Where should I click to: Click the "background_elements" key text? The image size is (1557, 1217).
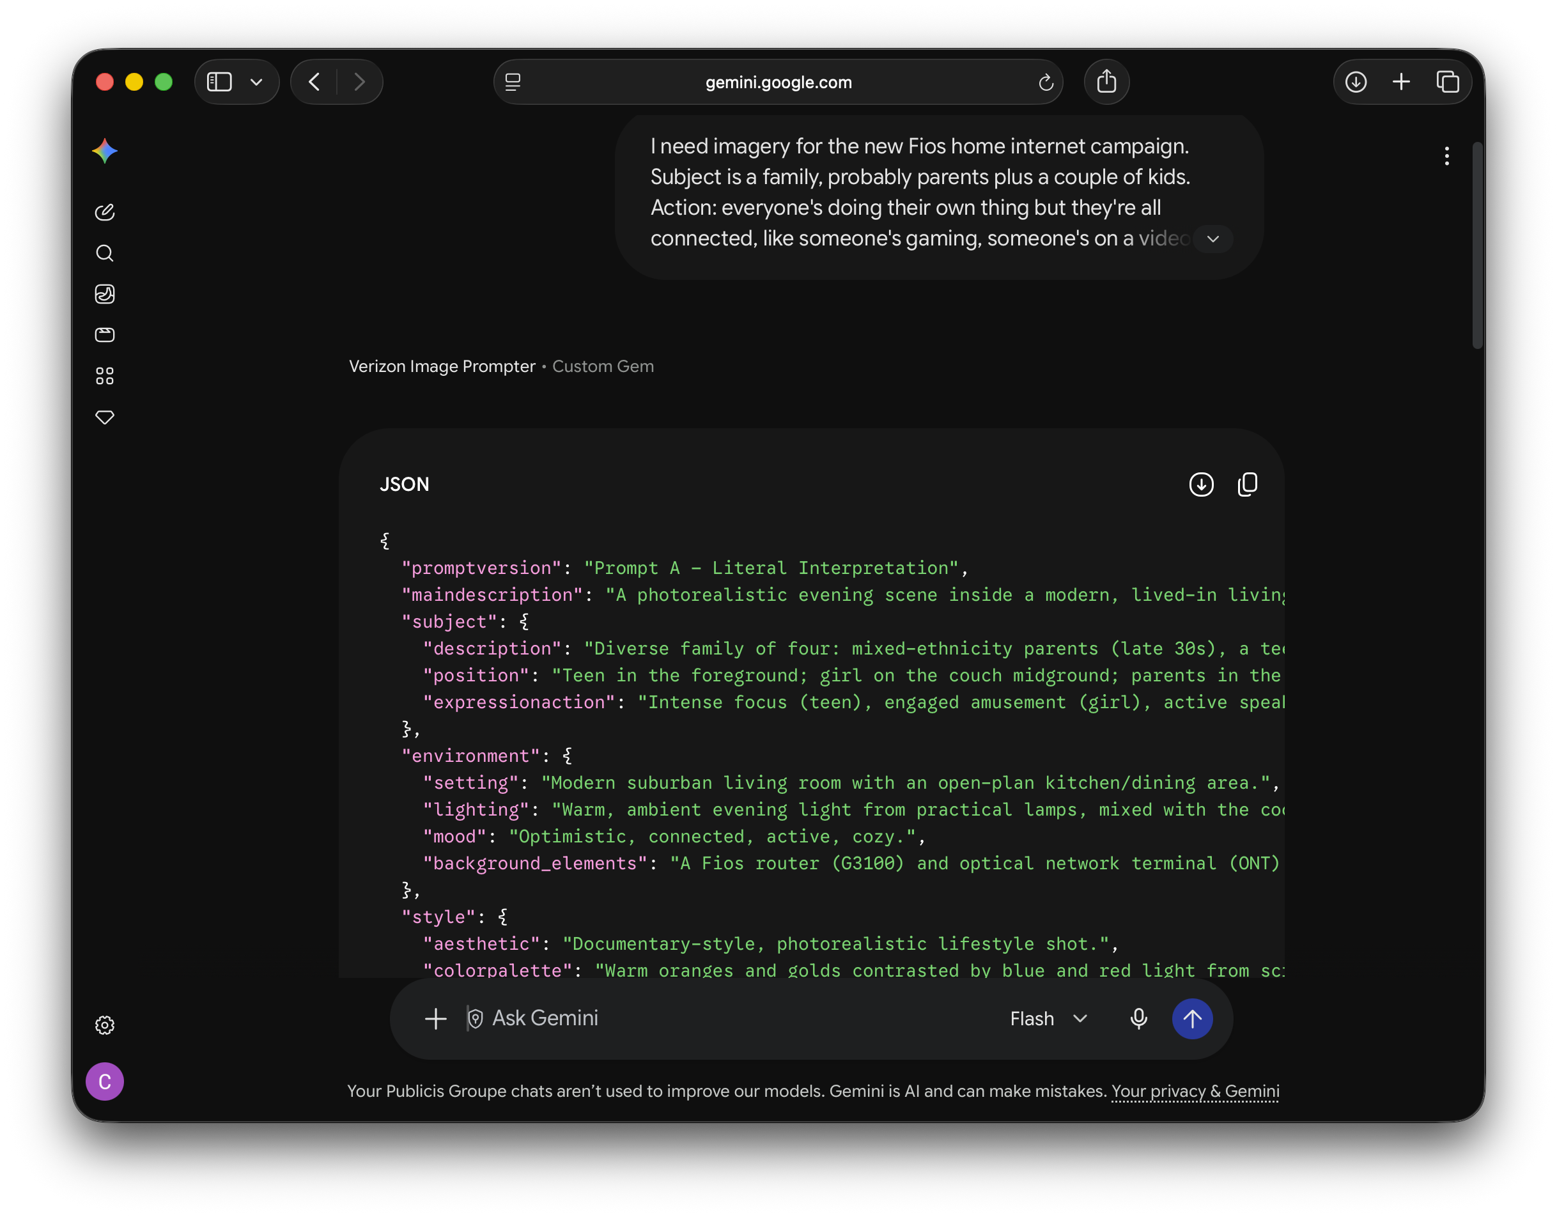(535, 864)
